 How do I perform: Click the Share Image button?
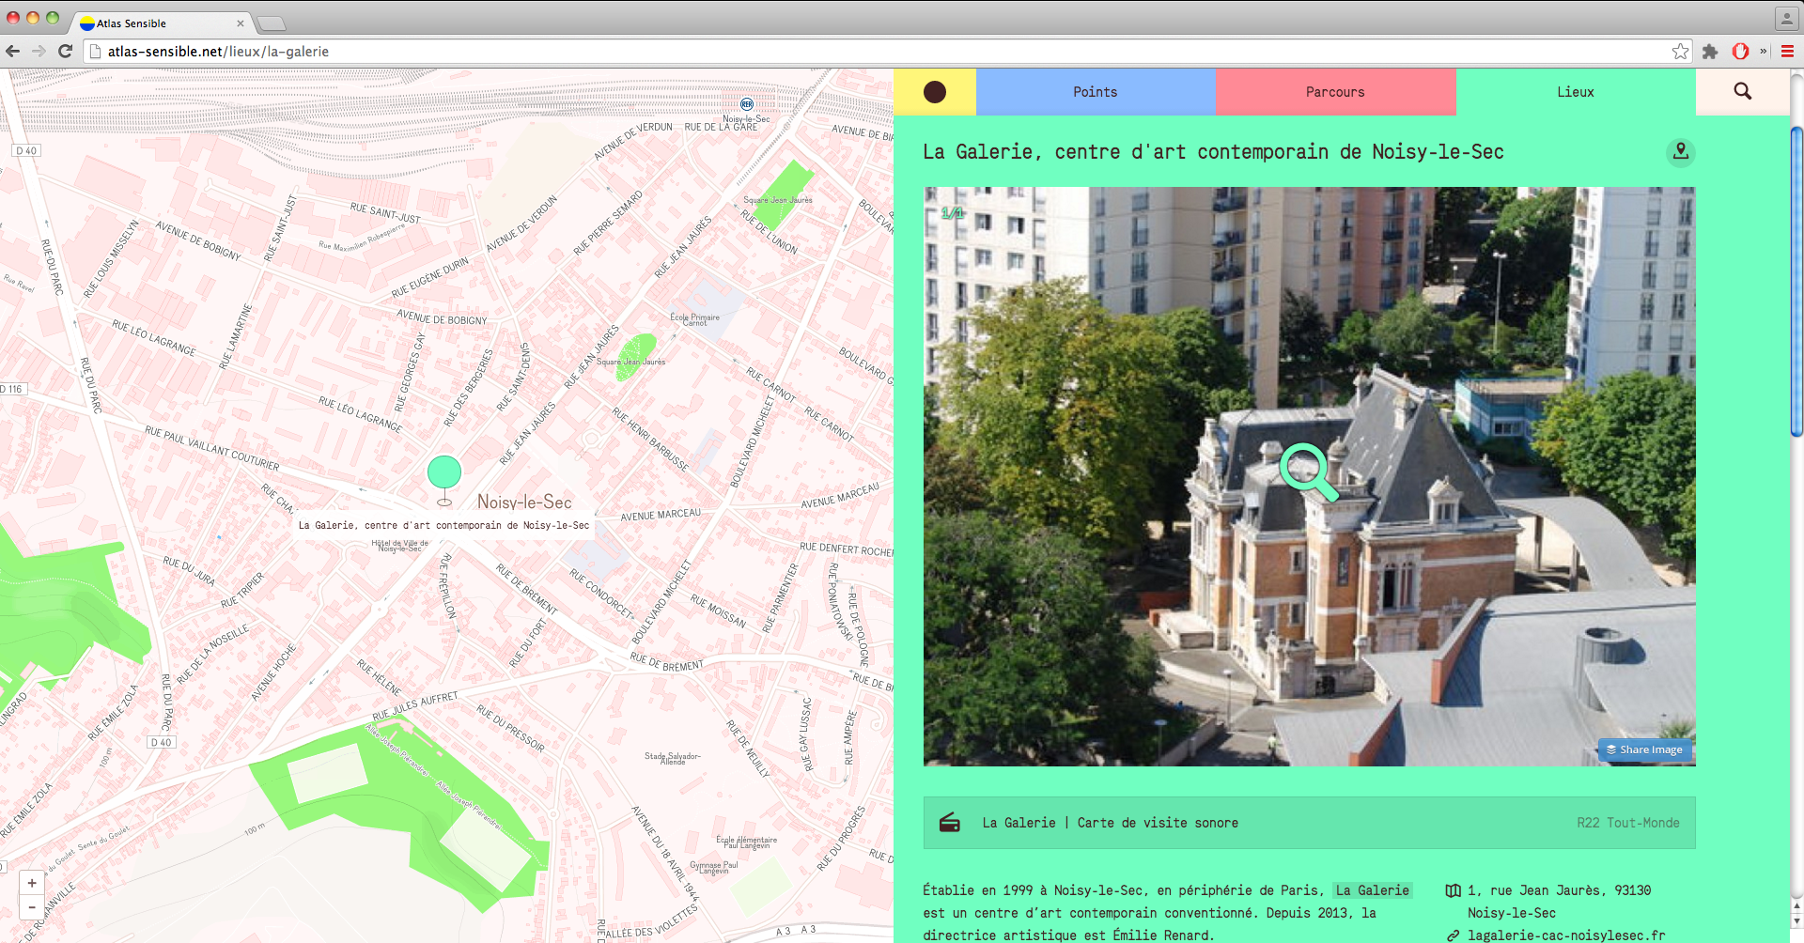(1644, 750)
